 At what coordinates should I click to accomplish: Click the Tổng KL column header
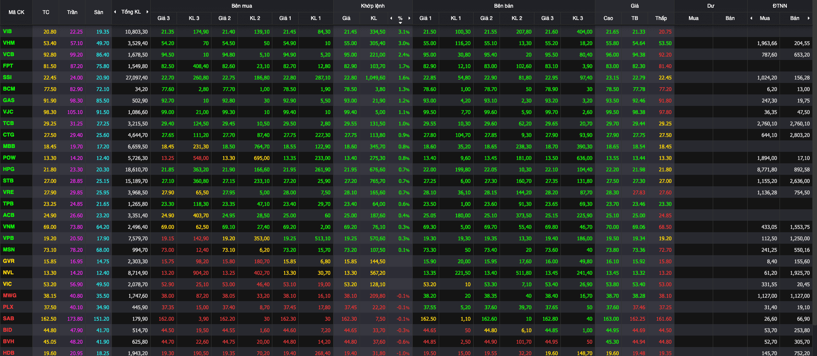(131, 12)
